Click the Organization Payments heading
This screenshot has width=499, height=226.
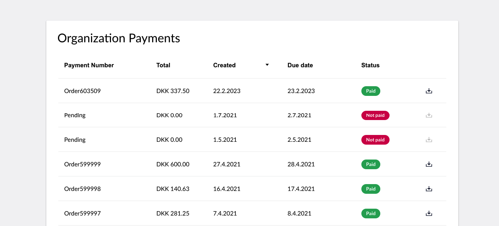(x=119, y=38)
